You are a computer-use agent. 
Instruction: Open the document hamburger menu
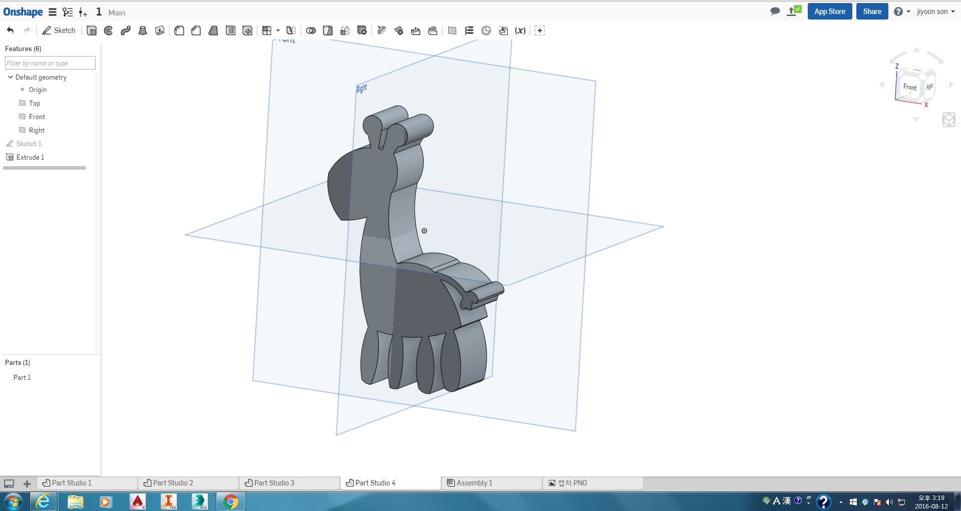coord(53,12)
